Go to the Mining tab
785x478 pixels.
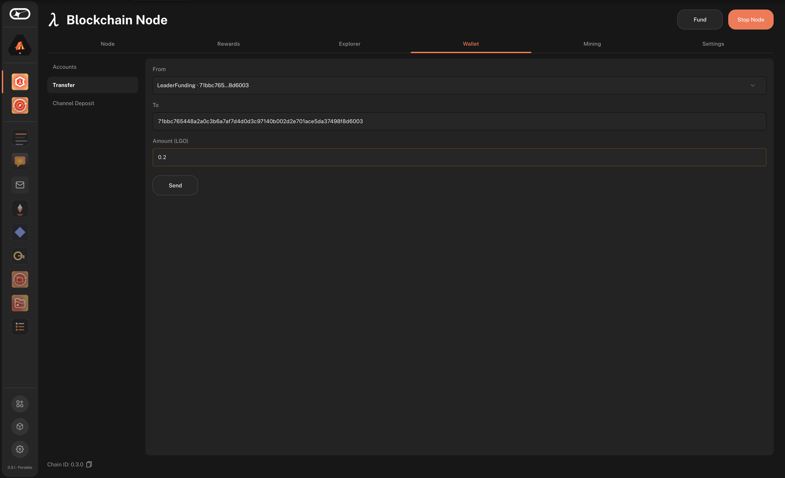point(592,44)
